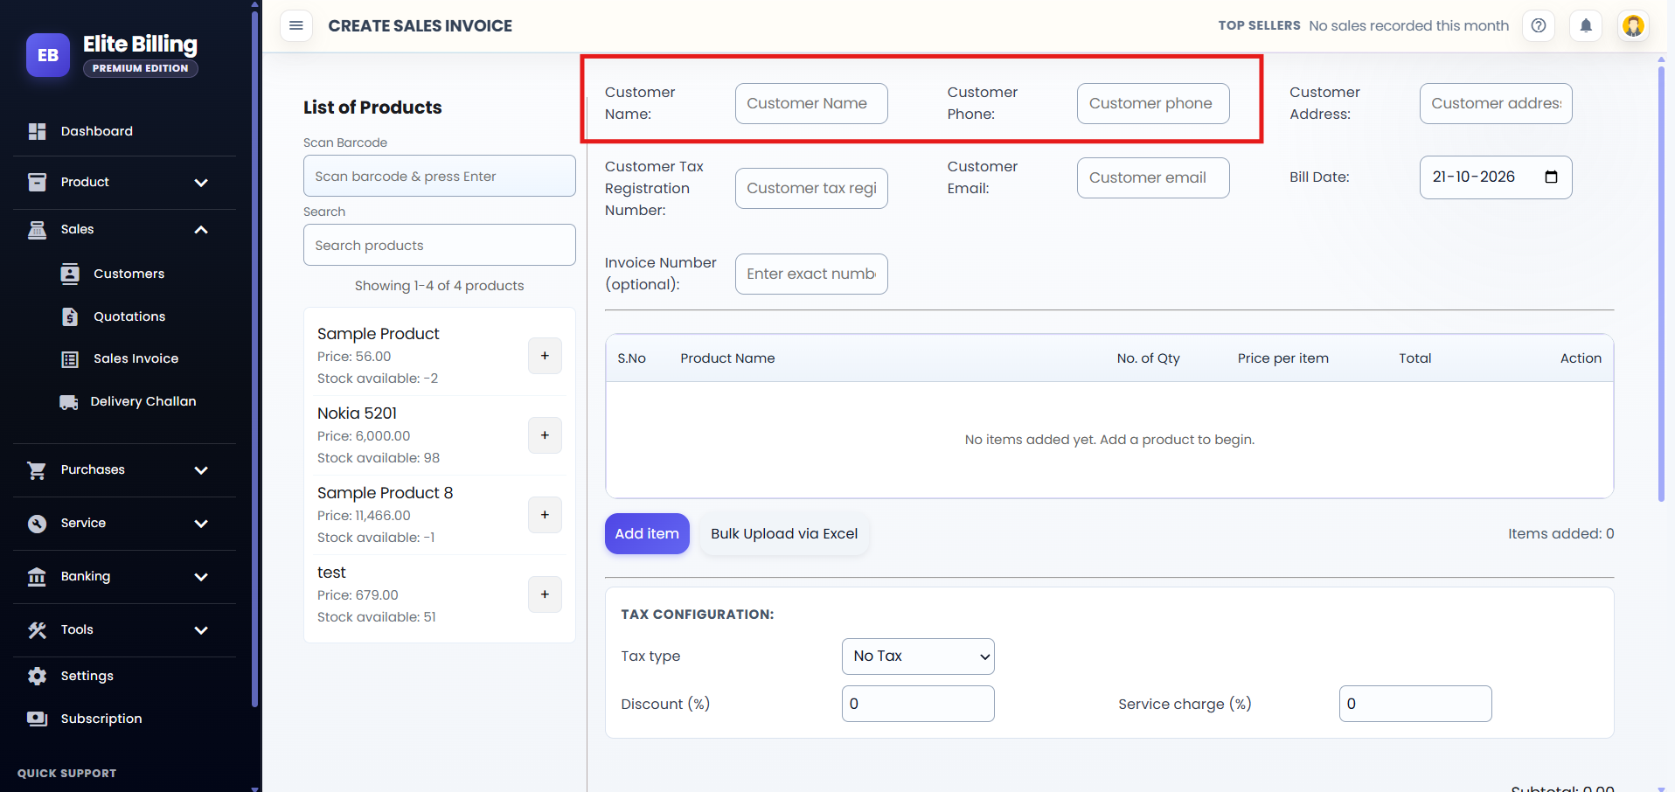
Task: Add Sample Product 8 with plus button
Action: pyautogui.click(x=545, y=515)
